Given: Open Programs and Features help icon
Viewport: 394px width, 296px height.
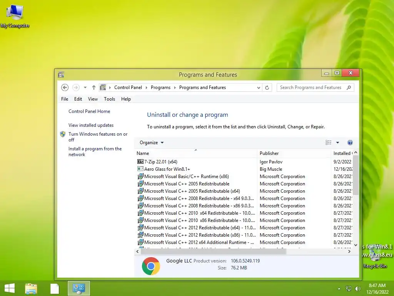Looking at the screenshot, I should pyautogui.click(x=350, y=143).
